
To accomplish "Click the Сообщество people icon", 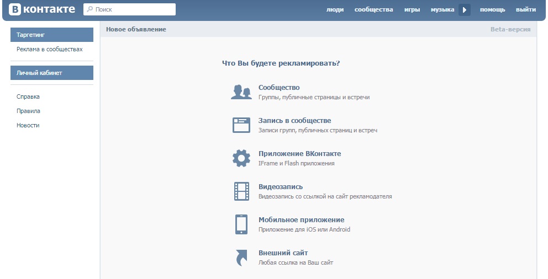I will click(241, 92).
